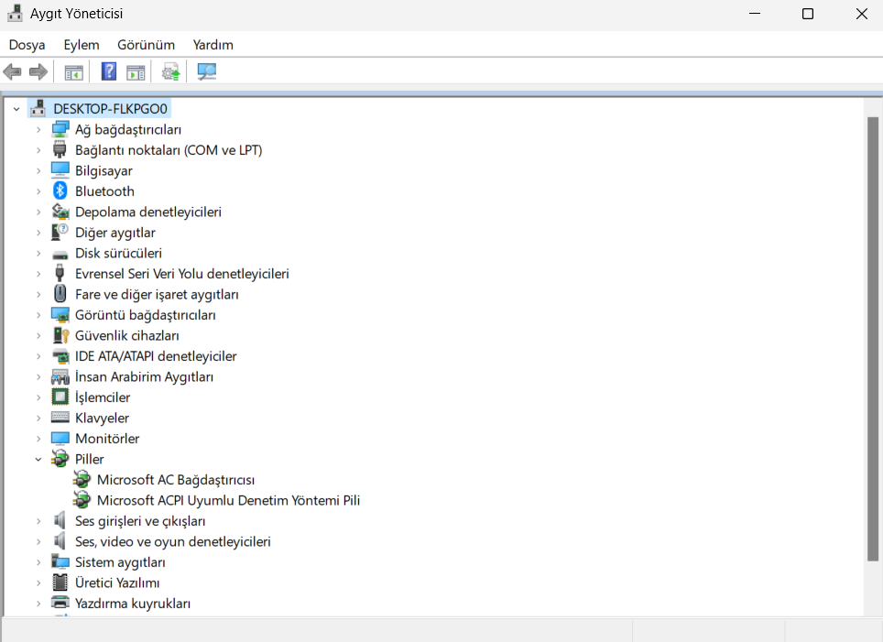Click the Klavyeler keyboard icon
This screenshot has height=642, width=883.
point(60,418)
